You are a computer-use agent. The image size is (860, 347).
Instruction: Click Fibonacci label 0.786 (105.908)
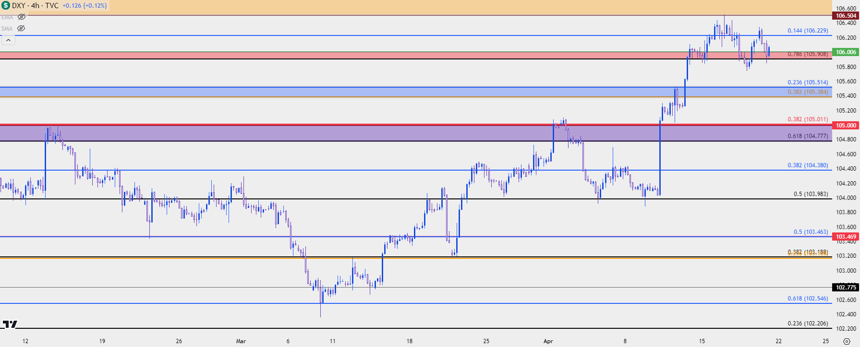pos(808,54)
